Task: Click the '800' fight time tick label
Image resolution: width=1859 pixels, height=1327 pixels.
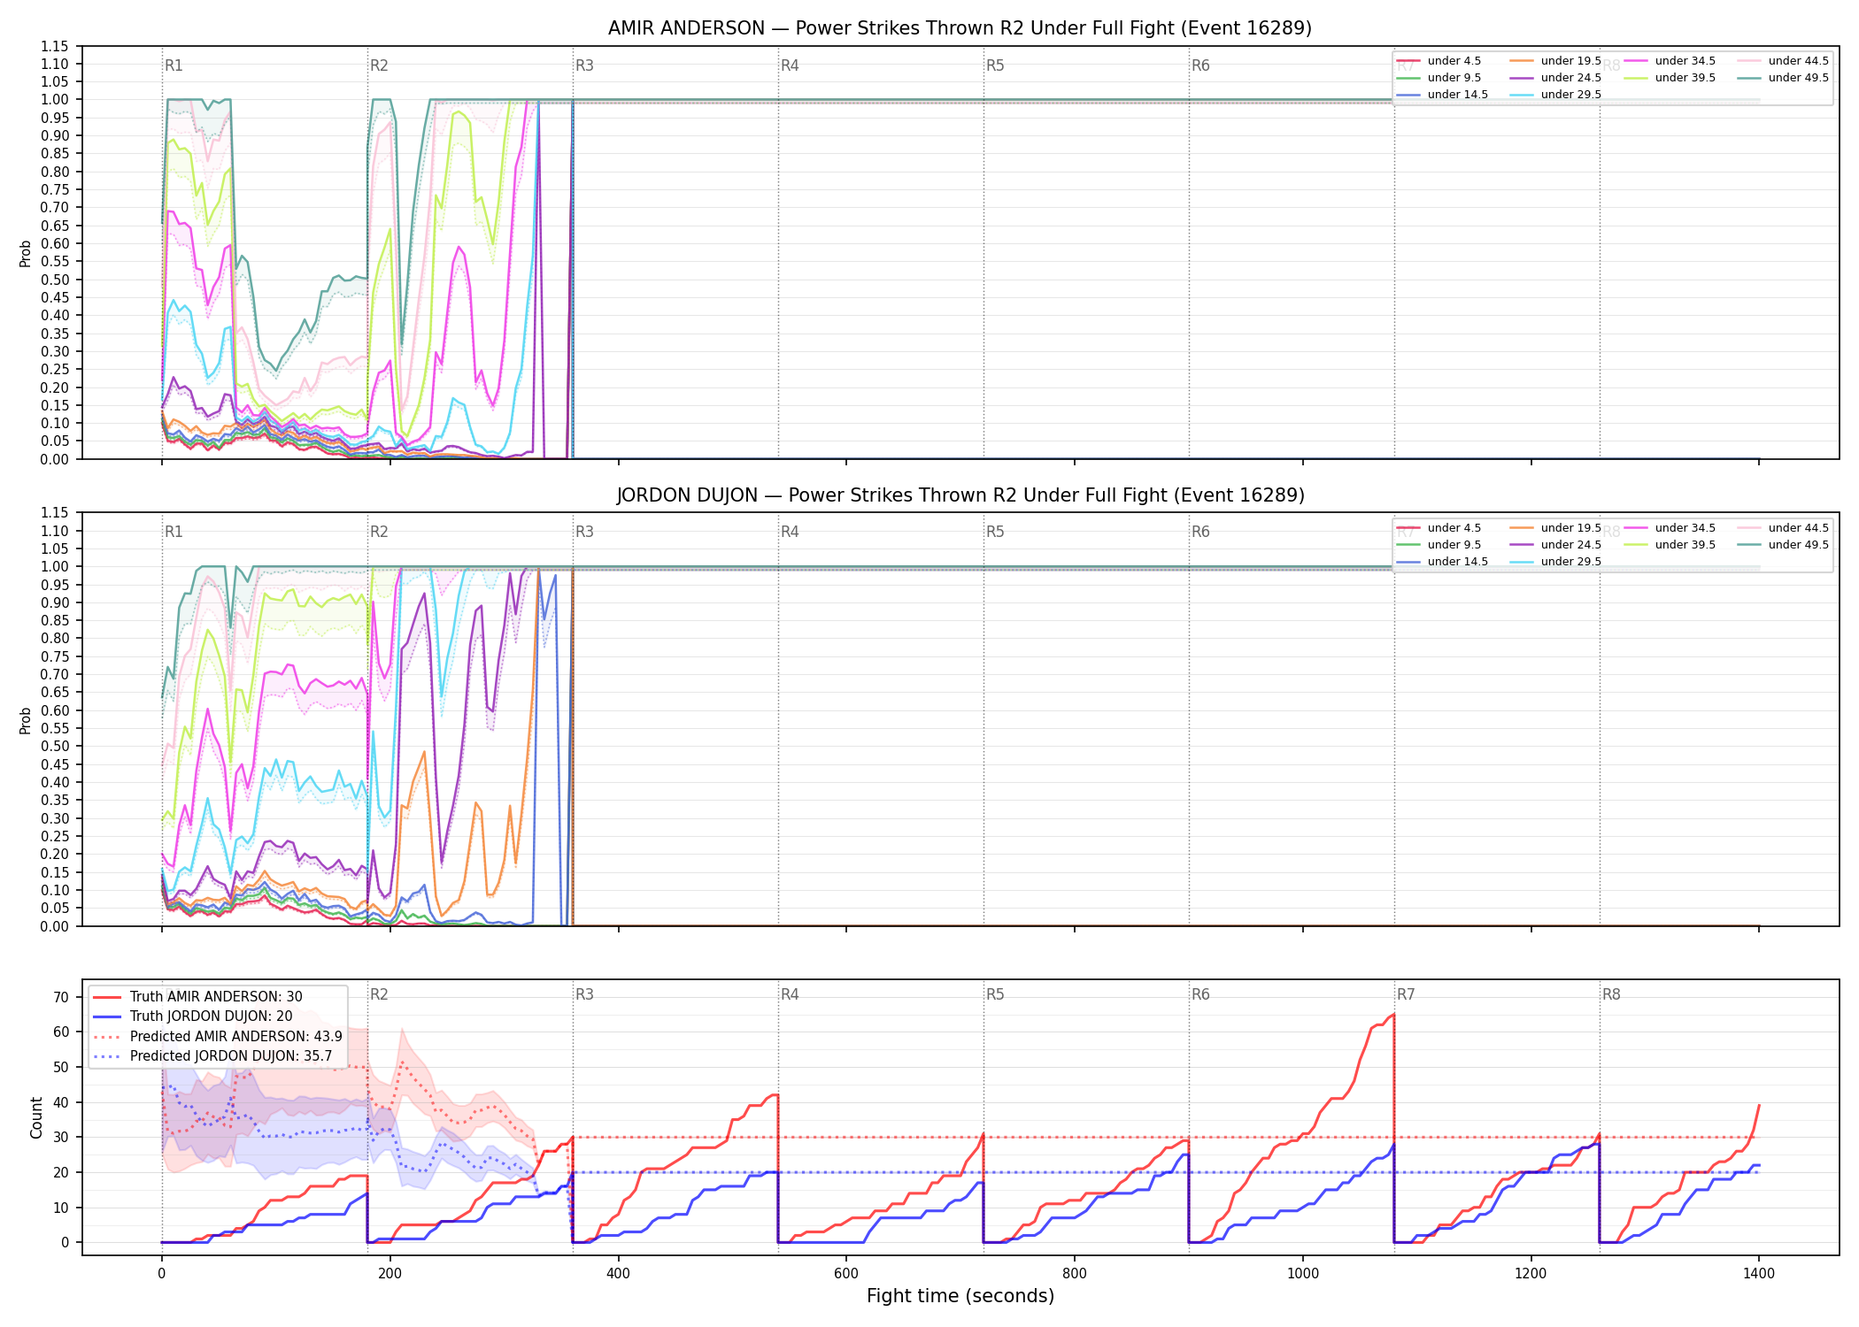Action: tap(1075, 1274)
